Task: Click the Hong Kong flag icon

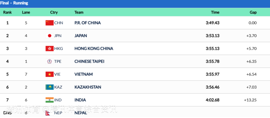Action: pos(49,49)
